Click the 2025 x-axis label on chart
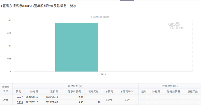 103,74
